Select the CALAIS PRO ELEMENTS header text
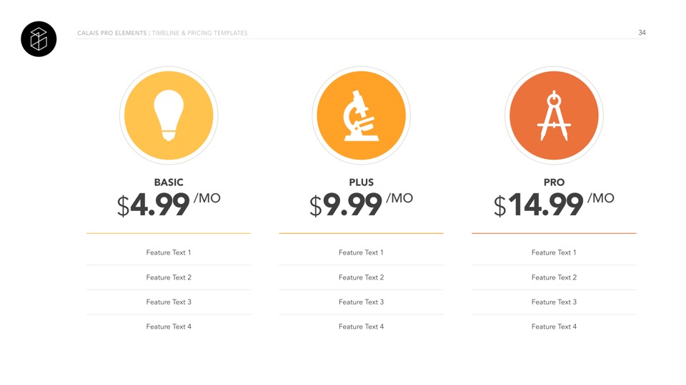This screenshot has height=385, width=686. point(111,34)
